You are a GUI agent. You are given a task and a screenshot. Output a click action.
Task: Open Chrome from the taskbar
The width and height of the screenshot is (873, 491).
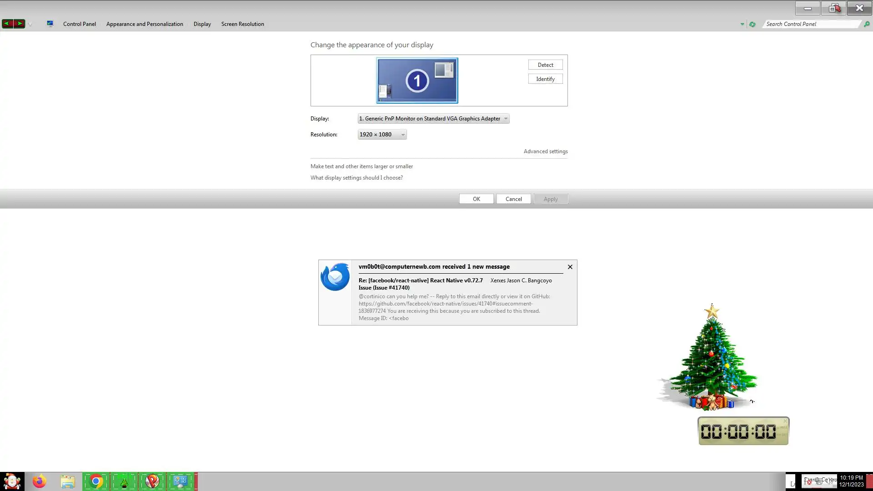96,481
